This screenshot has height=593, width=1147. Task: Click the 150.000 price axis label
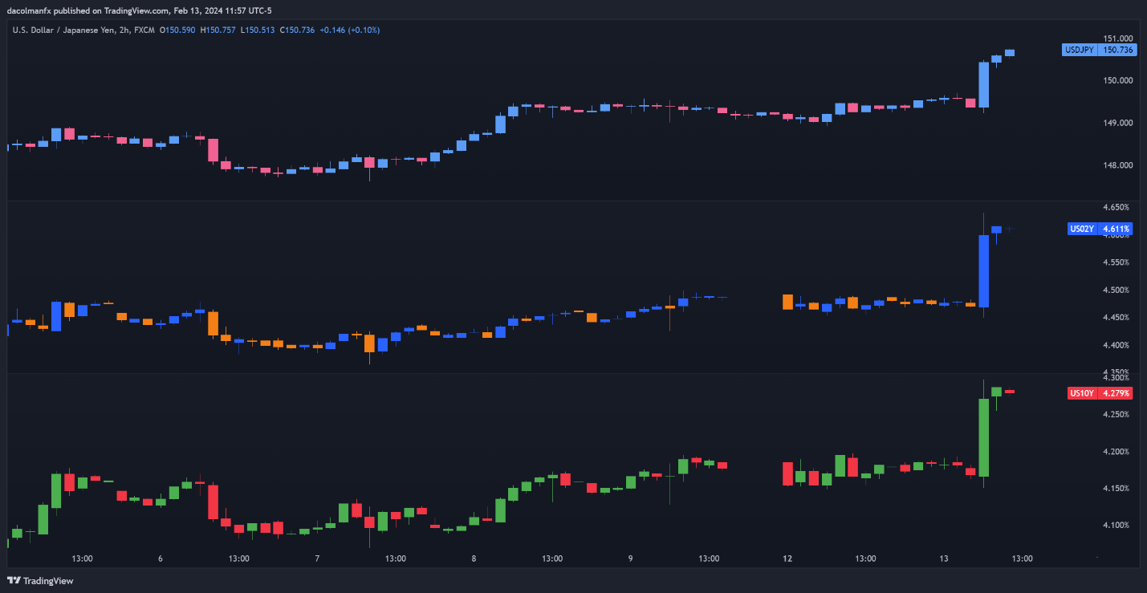tap(1117, 80)
